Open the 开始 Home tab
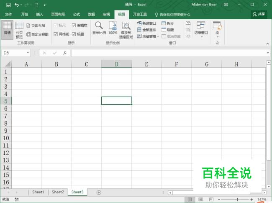The width and height of the screenshot is (272, 203). (x=24, y=14)
